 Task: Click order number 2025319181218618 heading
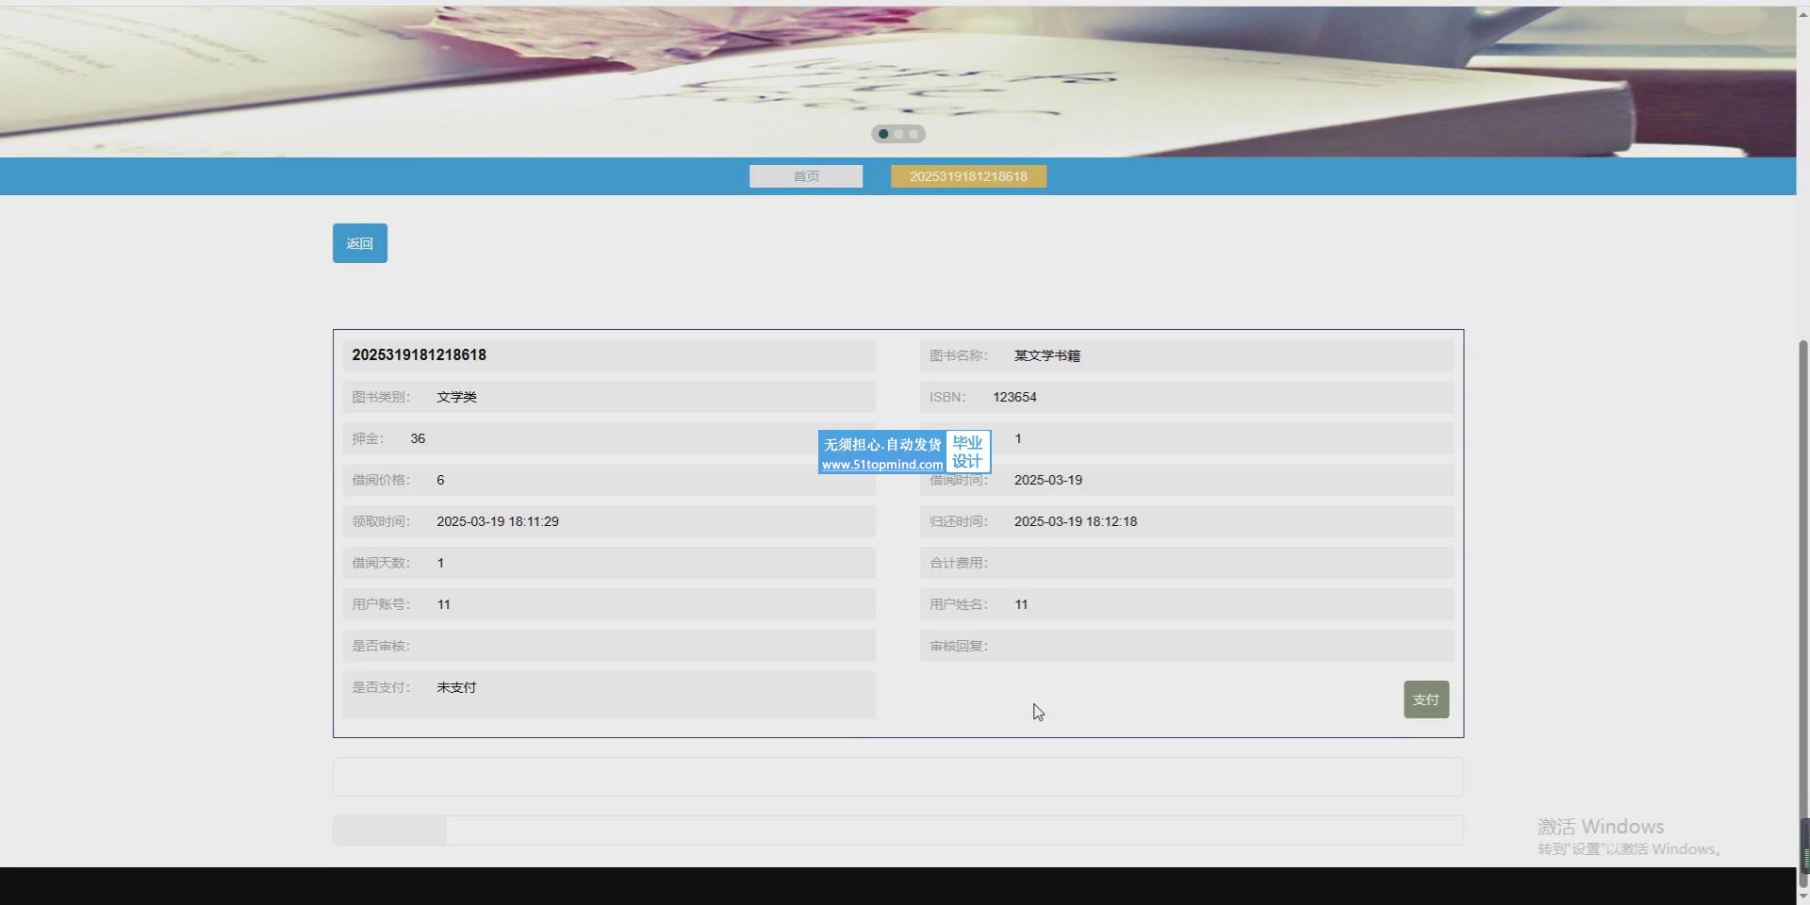[419, 355]
